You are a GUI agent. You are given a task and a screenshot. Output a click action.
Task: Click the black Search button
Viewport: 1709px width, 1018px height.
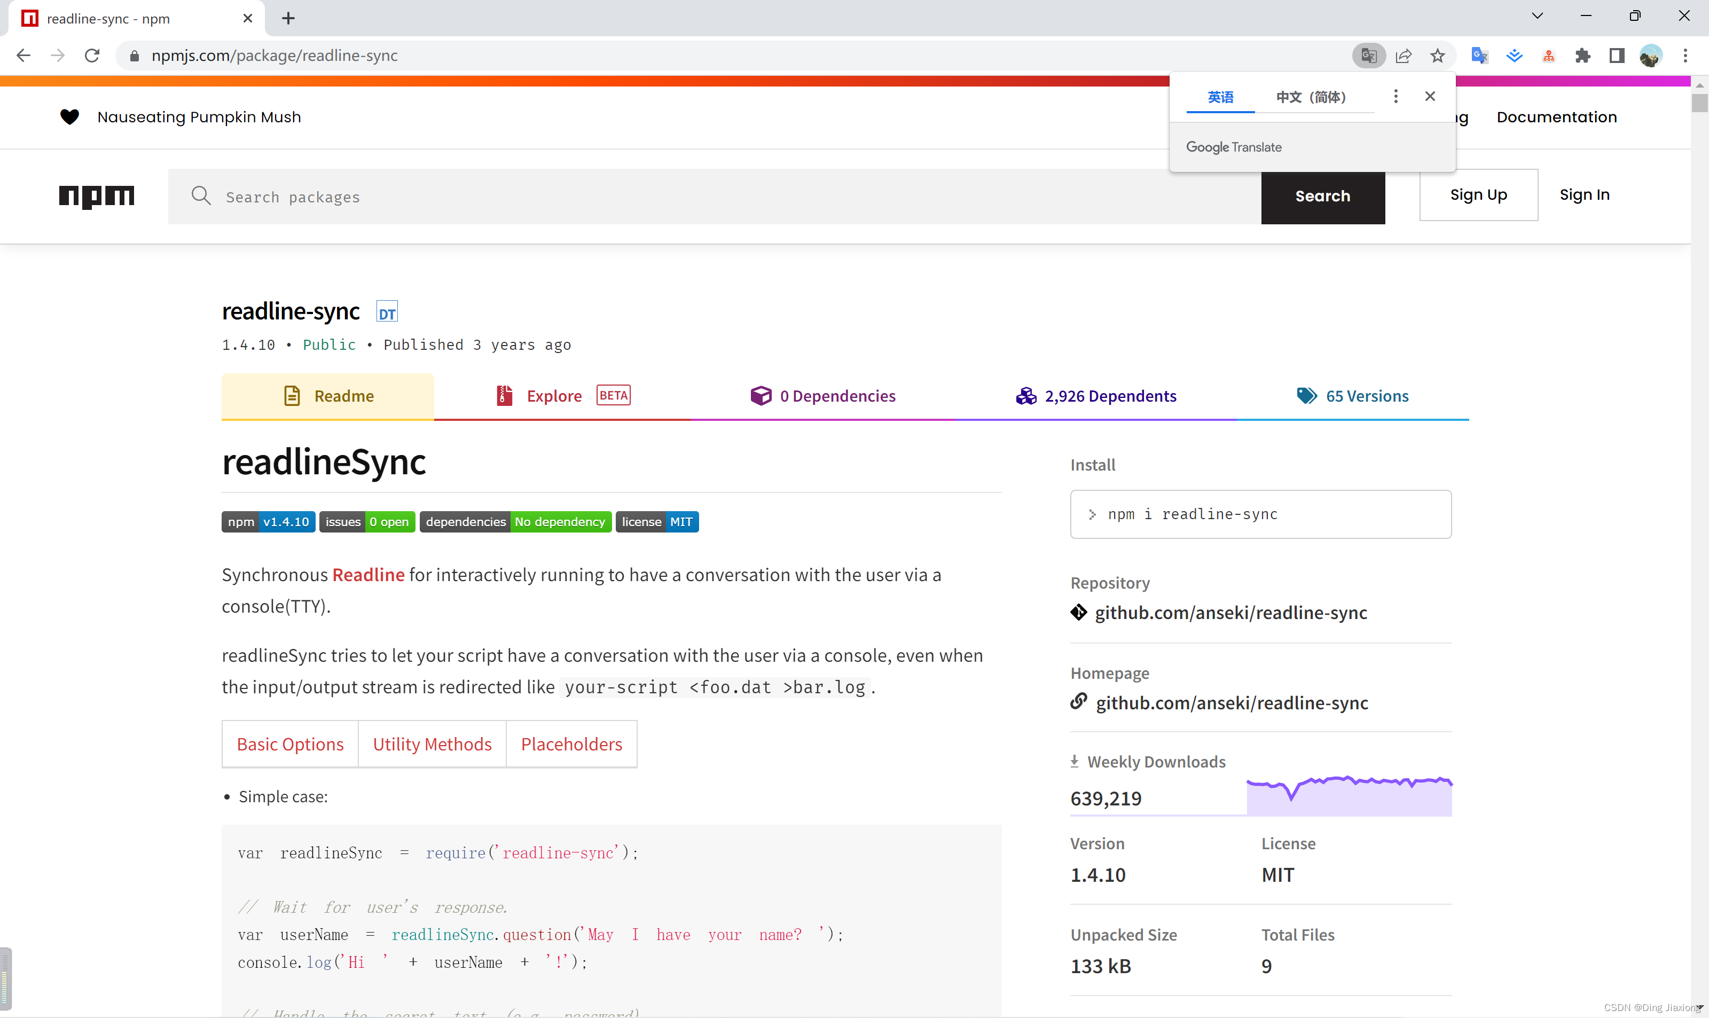coord(1323,196)
